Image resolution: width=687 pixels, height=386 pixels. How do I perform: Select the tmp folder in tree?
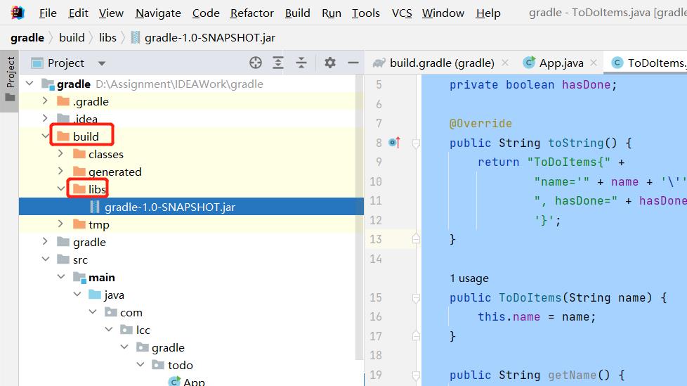click(98, 224)
